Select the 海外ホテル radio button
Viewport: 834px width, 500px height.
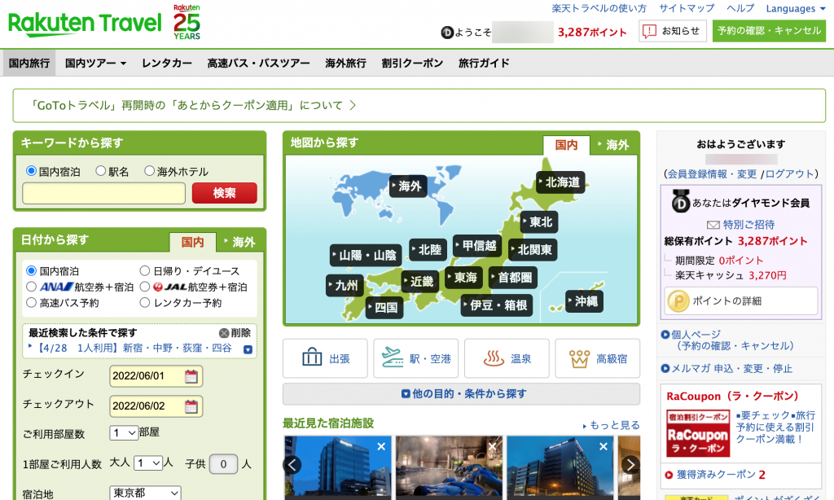click(150, 171)
